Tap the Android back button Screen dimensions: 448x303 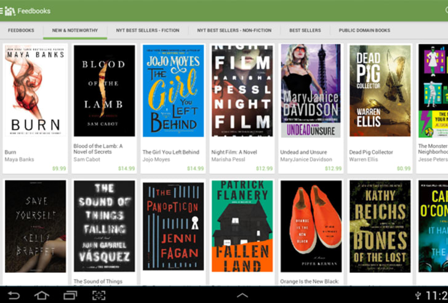point(14,295)
